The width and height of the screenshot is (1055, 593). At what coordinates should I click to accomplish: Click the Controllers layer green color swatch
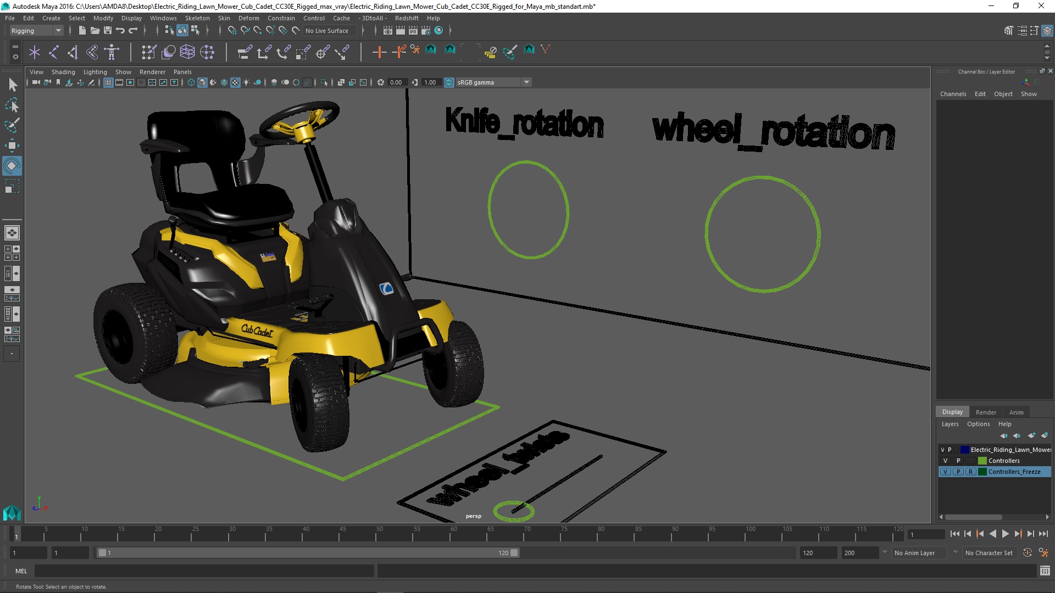(x=982, y=461)
